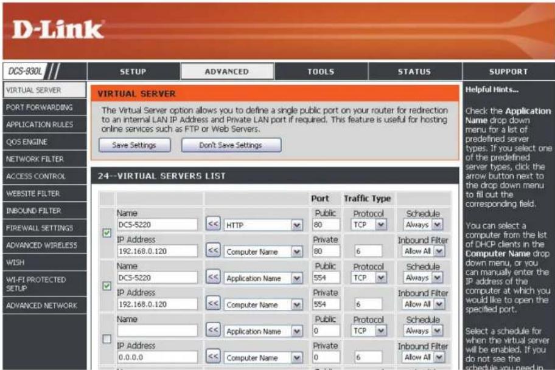Select Virtual Server in sidebar

click(44, 90)
